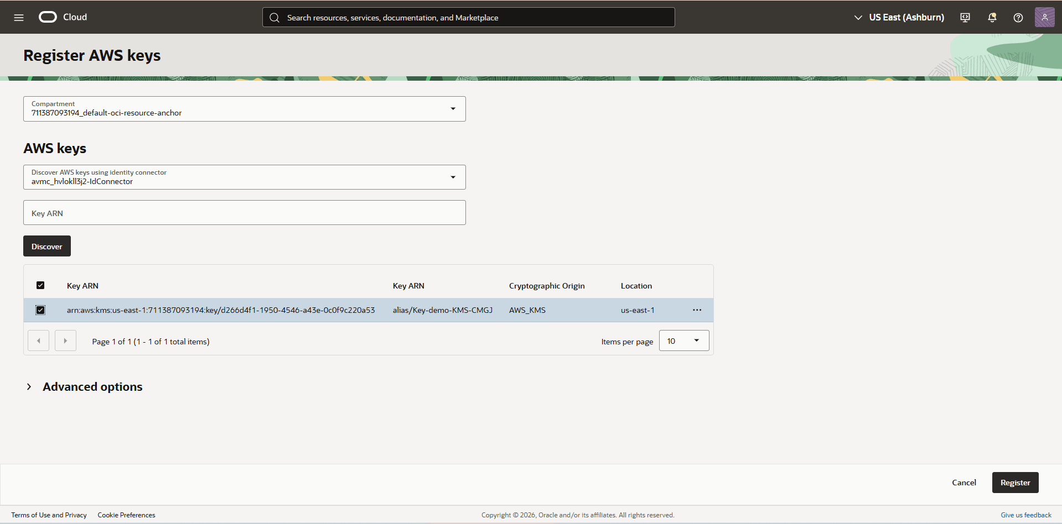
Task: Change Items per page value
Action: click(683, 340)
